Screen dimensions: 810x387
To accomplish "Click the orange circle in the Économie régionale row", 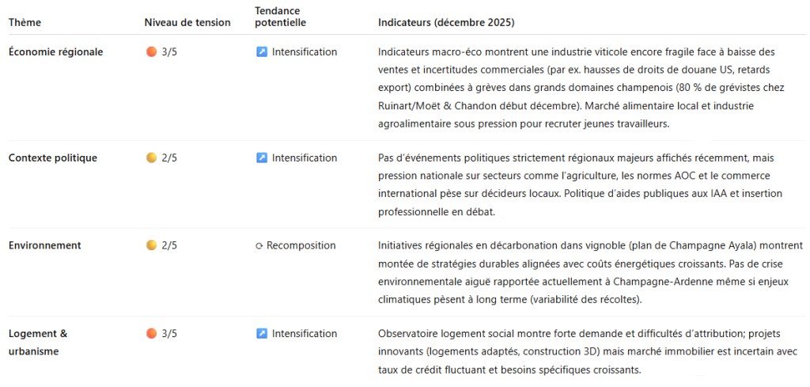I will pyautogui.click(x=151, y=52).
